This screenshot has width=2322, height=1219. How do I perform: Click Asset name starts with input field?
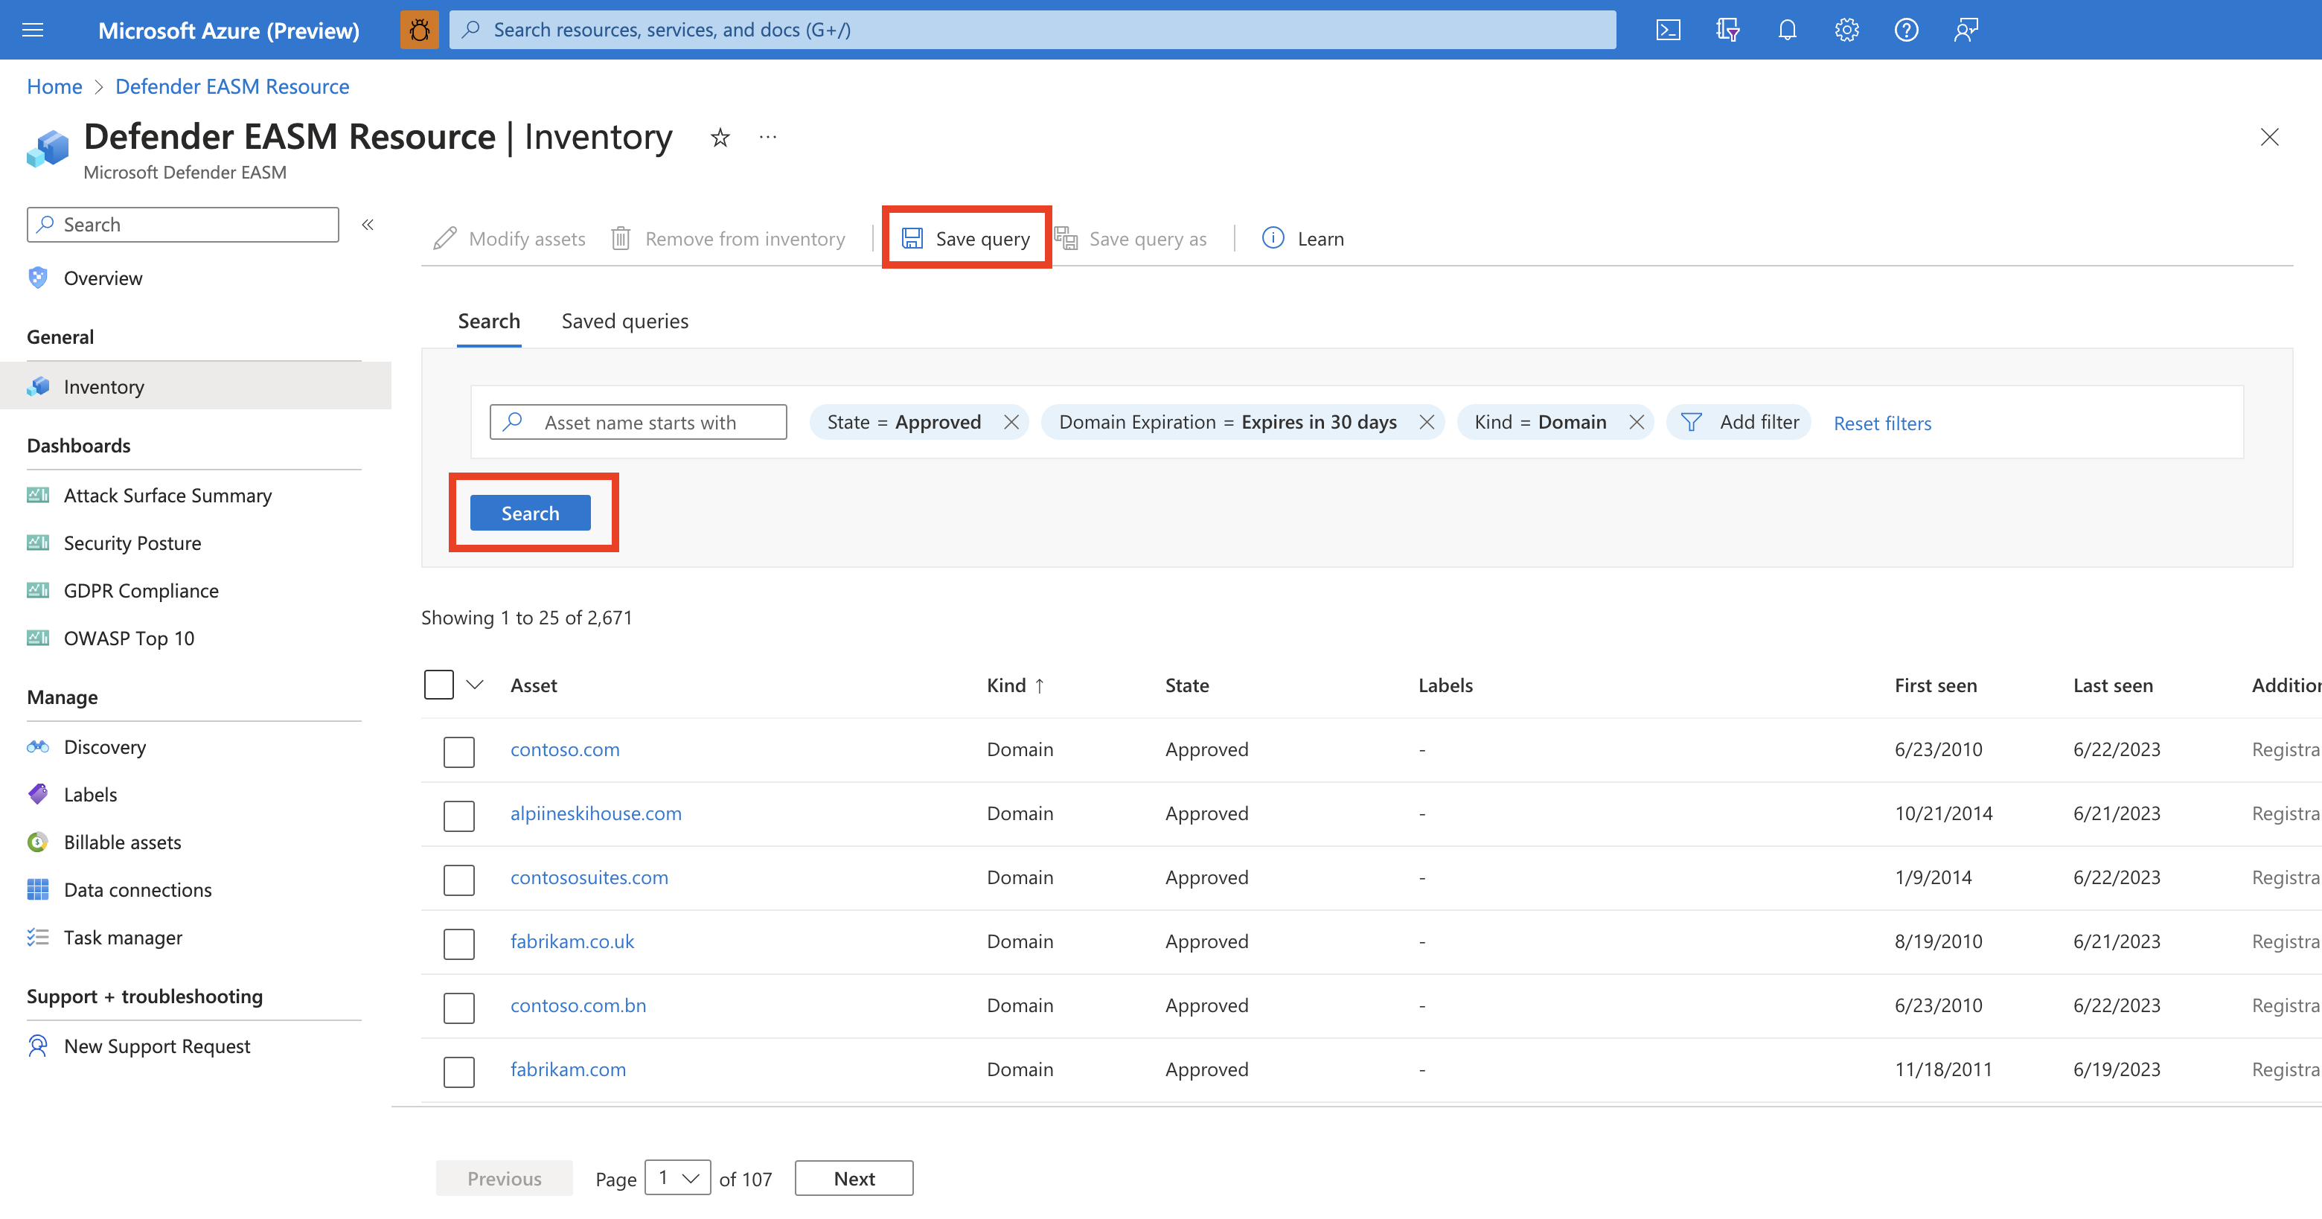[x=637, y=420]
